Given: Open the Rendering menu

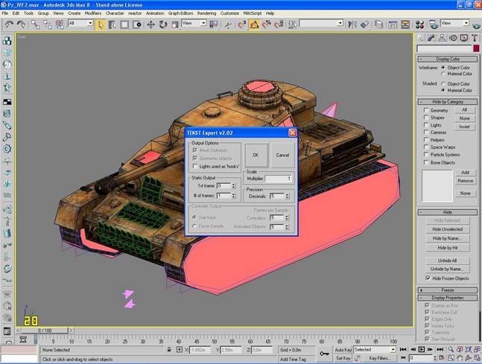Looking at the screenshot, I should tap(206, 13).
